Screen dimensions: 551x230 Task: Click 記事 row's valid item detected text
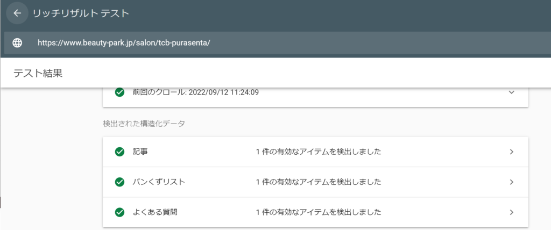[x=319, y=152]
